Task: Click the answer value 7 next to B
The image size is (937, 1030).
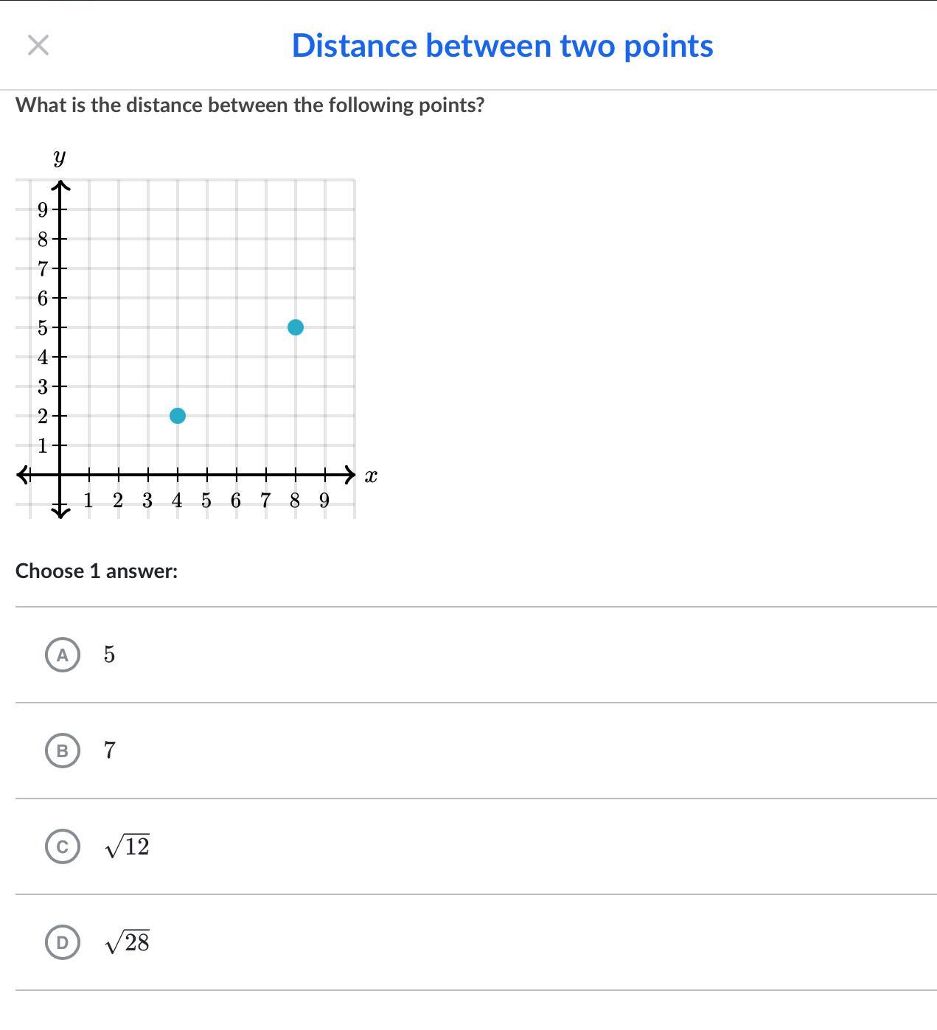Action: tap(110, 751)
